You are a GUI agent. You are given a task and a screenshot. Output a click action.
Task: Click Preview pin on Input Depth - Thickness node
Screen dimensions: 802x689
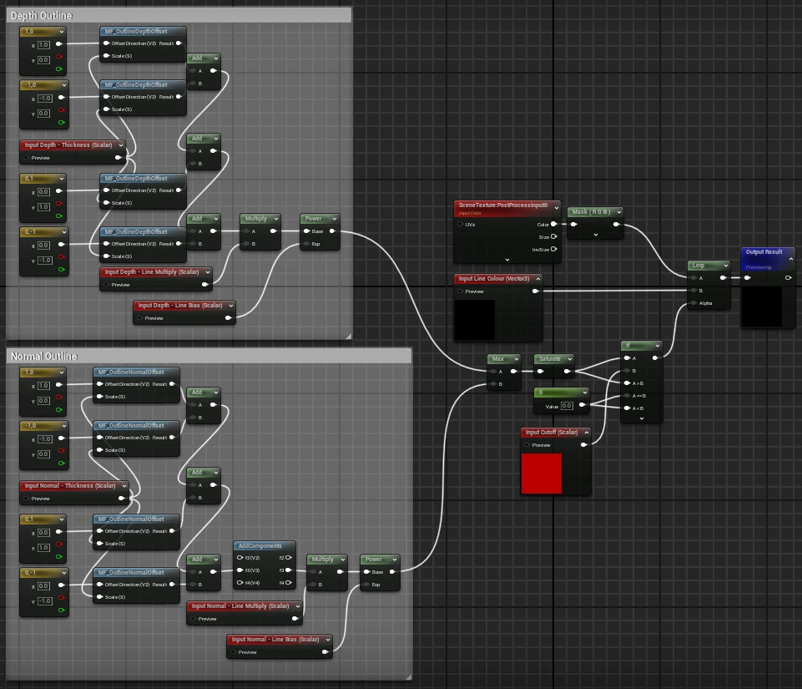pyautogui.click(x=26, y=158)
